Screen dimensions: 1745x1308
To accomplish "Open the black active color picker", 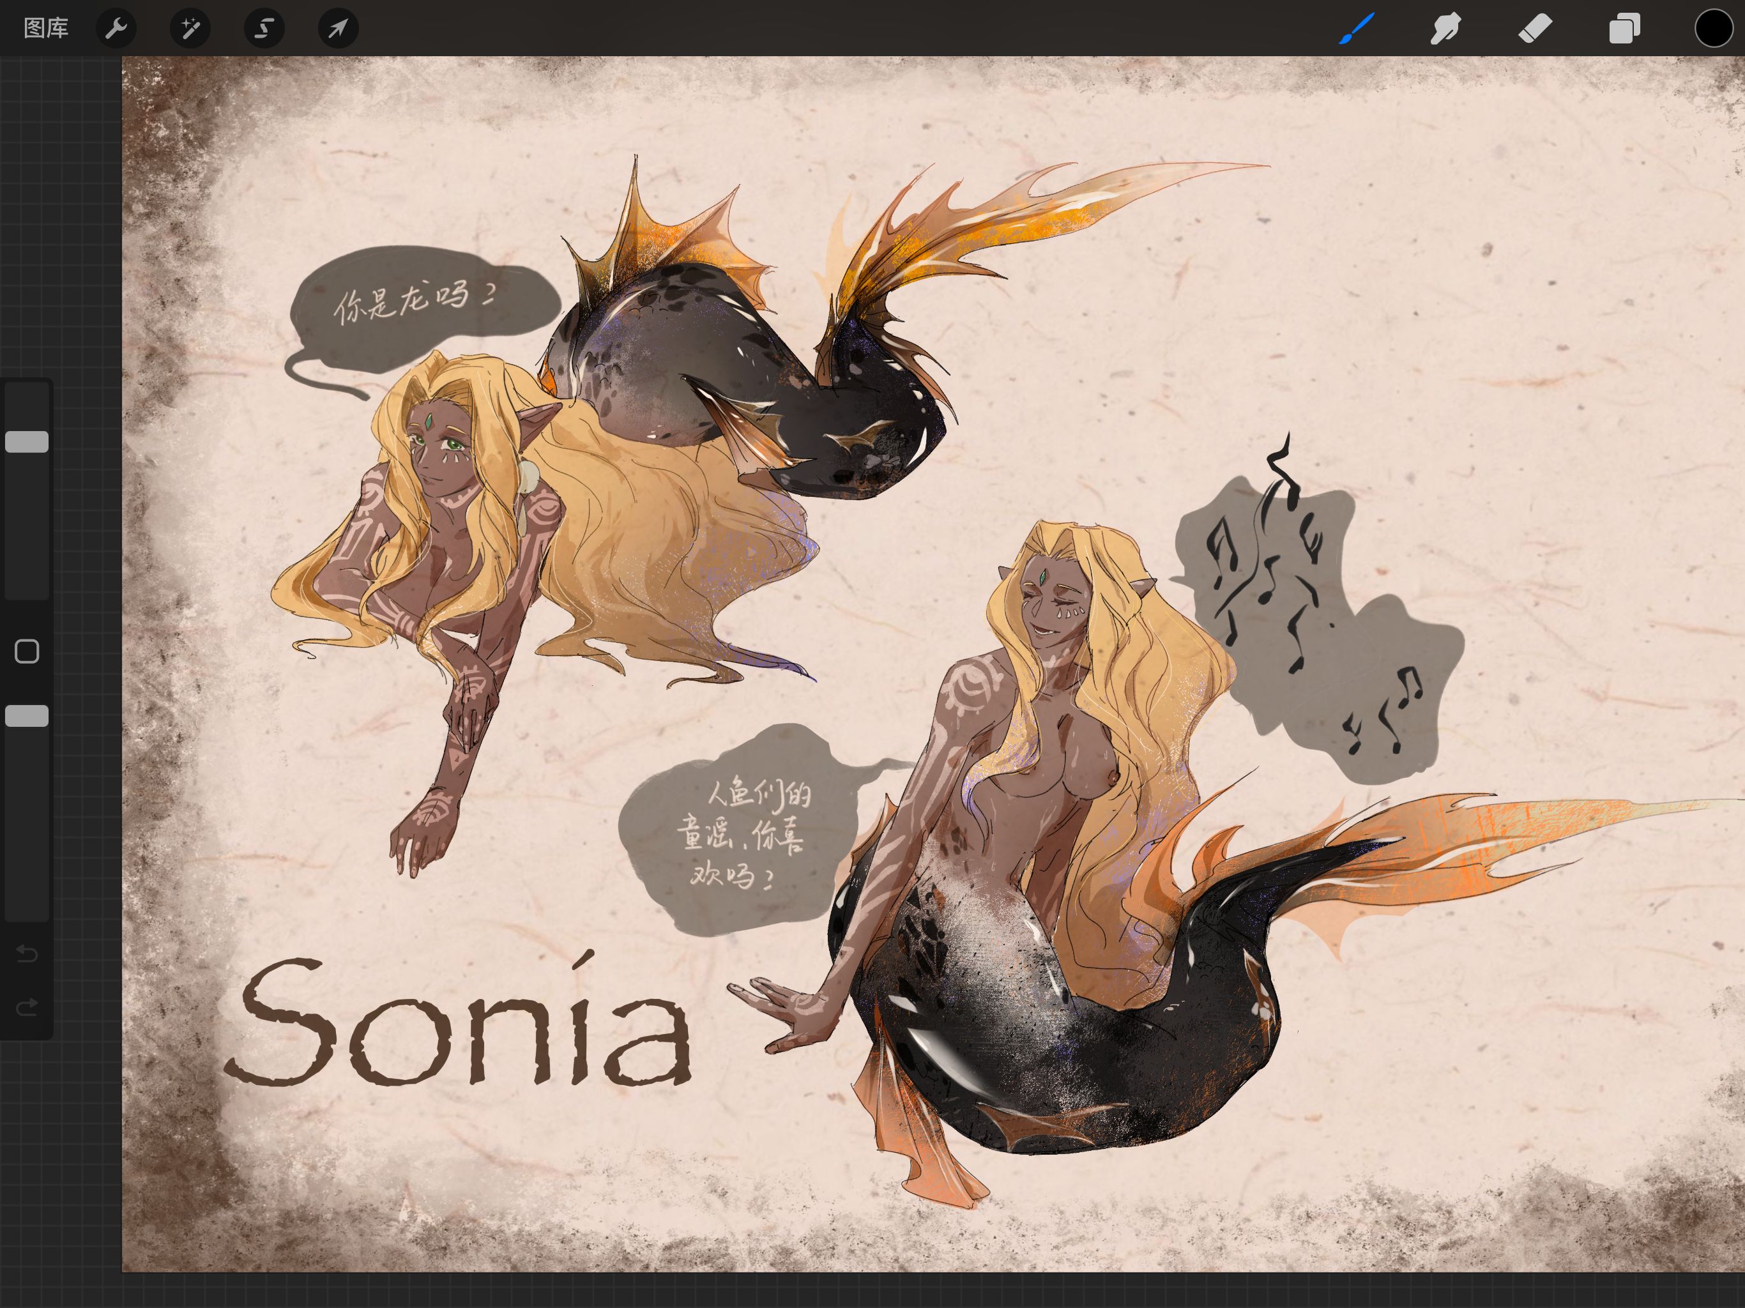I will click(x=1714, y=29).
